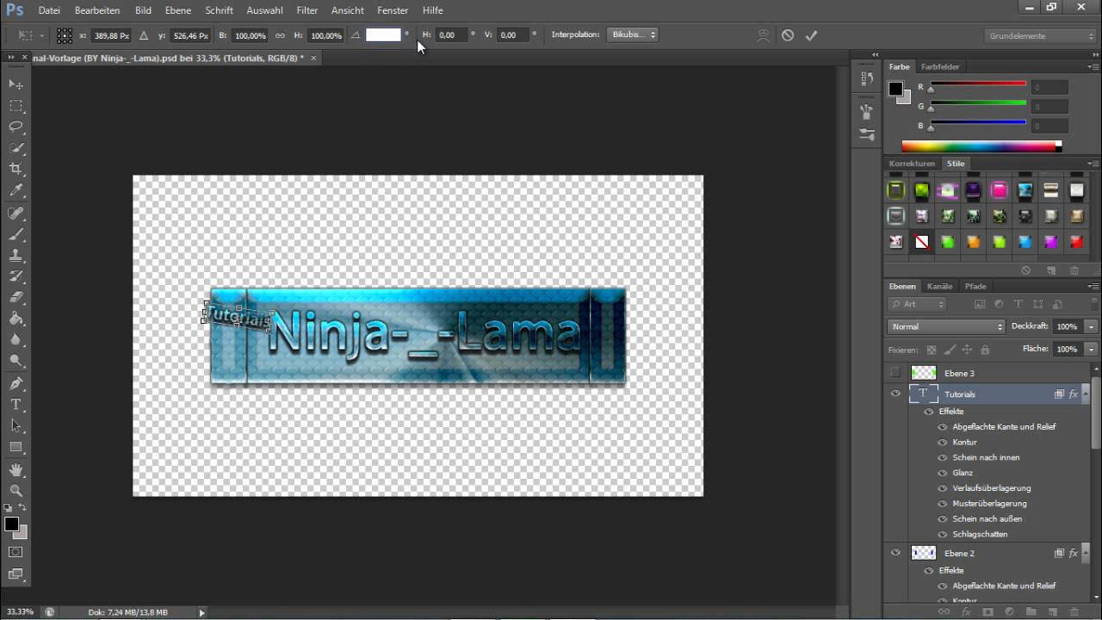
Task: Select the Eraser tool
Action: pyautogui.click(x=16, y=298)
